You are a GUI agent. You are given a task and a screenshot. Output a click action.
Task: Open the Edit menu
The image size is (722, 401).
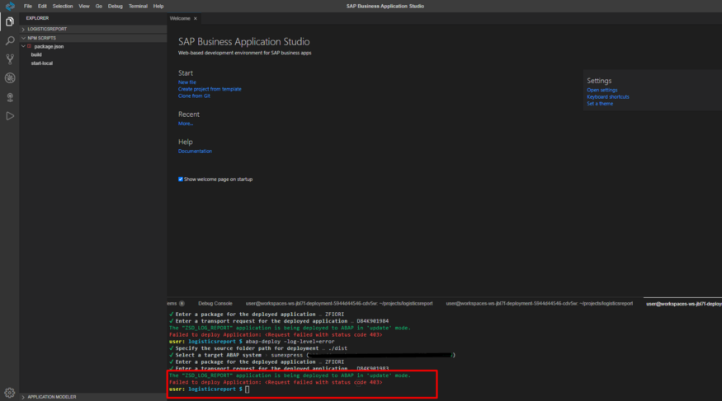coord(42,6)
